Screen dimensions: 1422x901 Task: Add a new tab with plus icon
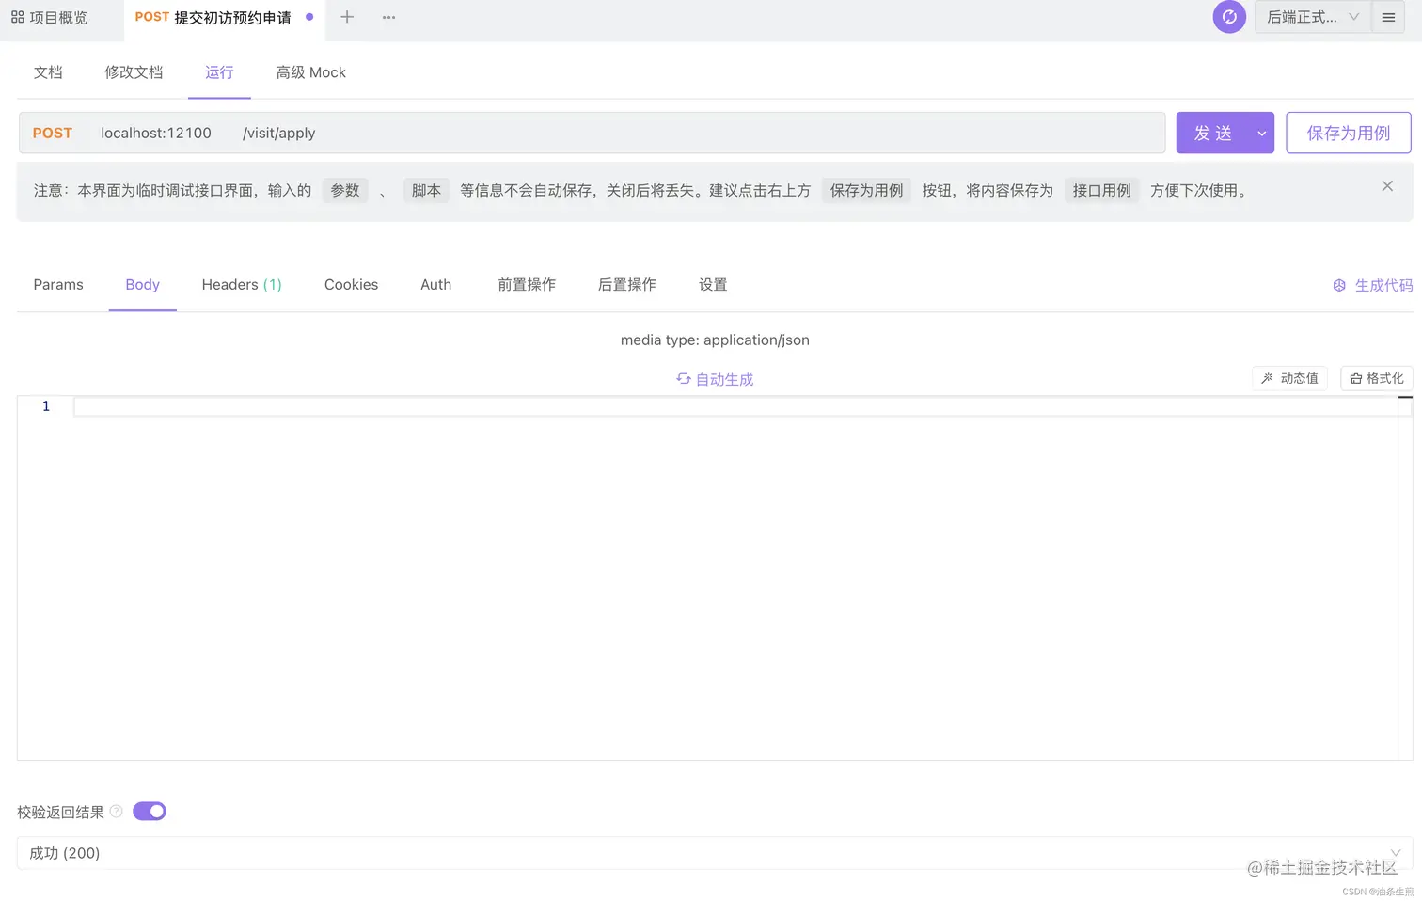point(347,17)
